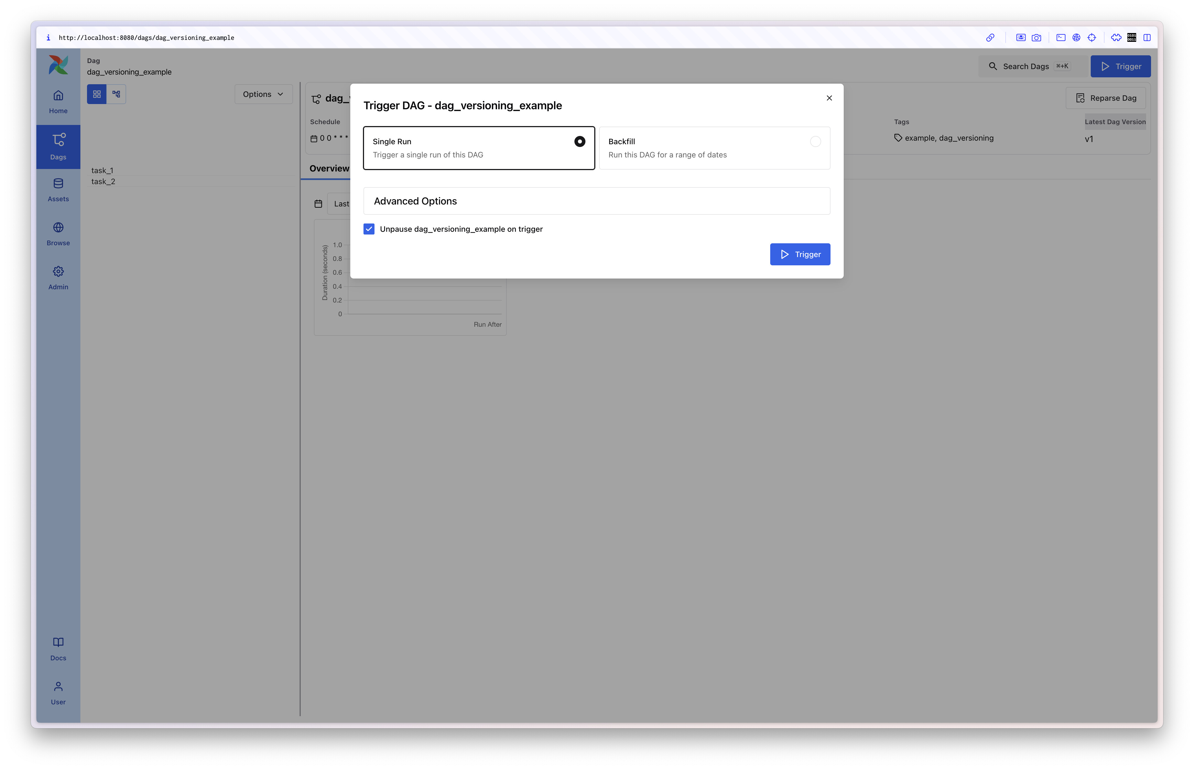This screenshot has height=769, width=1194.
Task: Select grid view icon button
Action: 96,94
